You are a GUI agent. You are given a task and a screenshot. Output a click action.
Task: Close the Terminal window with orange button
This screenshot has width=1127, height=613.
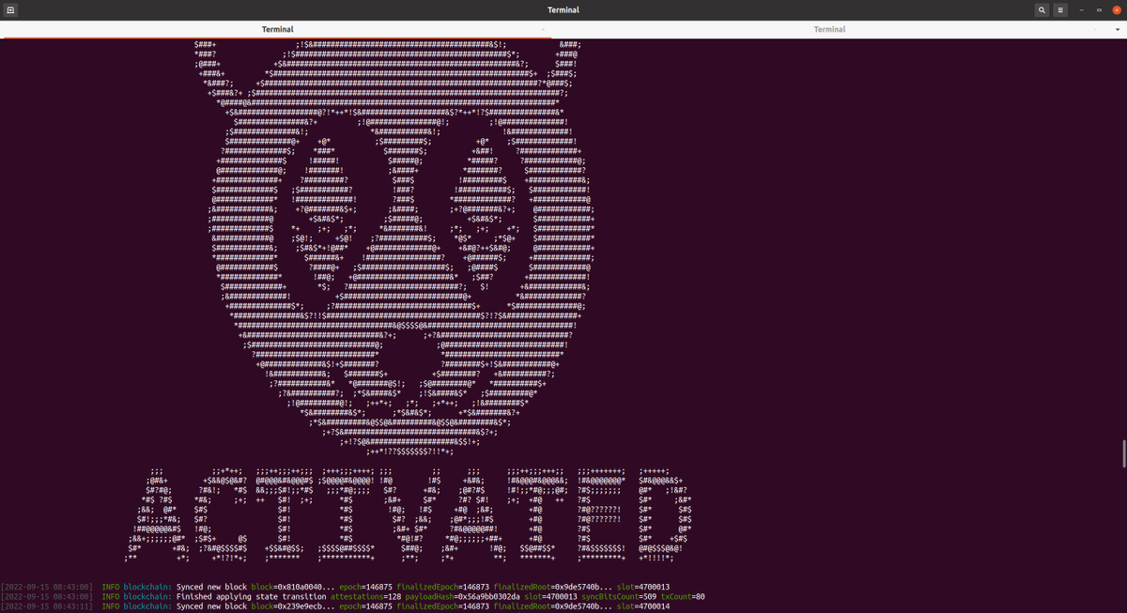coord(1116,10)
